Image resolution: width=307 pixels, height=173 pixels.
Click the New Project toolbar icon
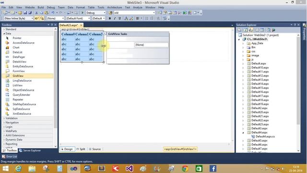coord(5,13)
